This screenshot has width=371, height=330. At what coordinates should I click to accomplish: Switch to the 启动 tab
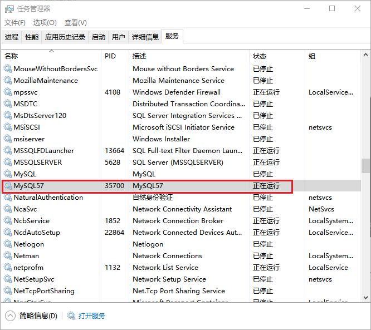99,37
